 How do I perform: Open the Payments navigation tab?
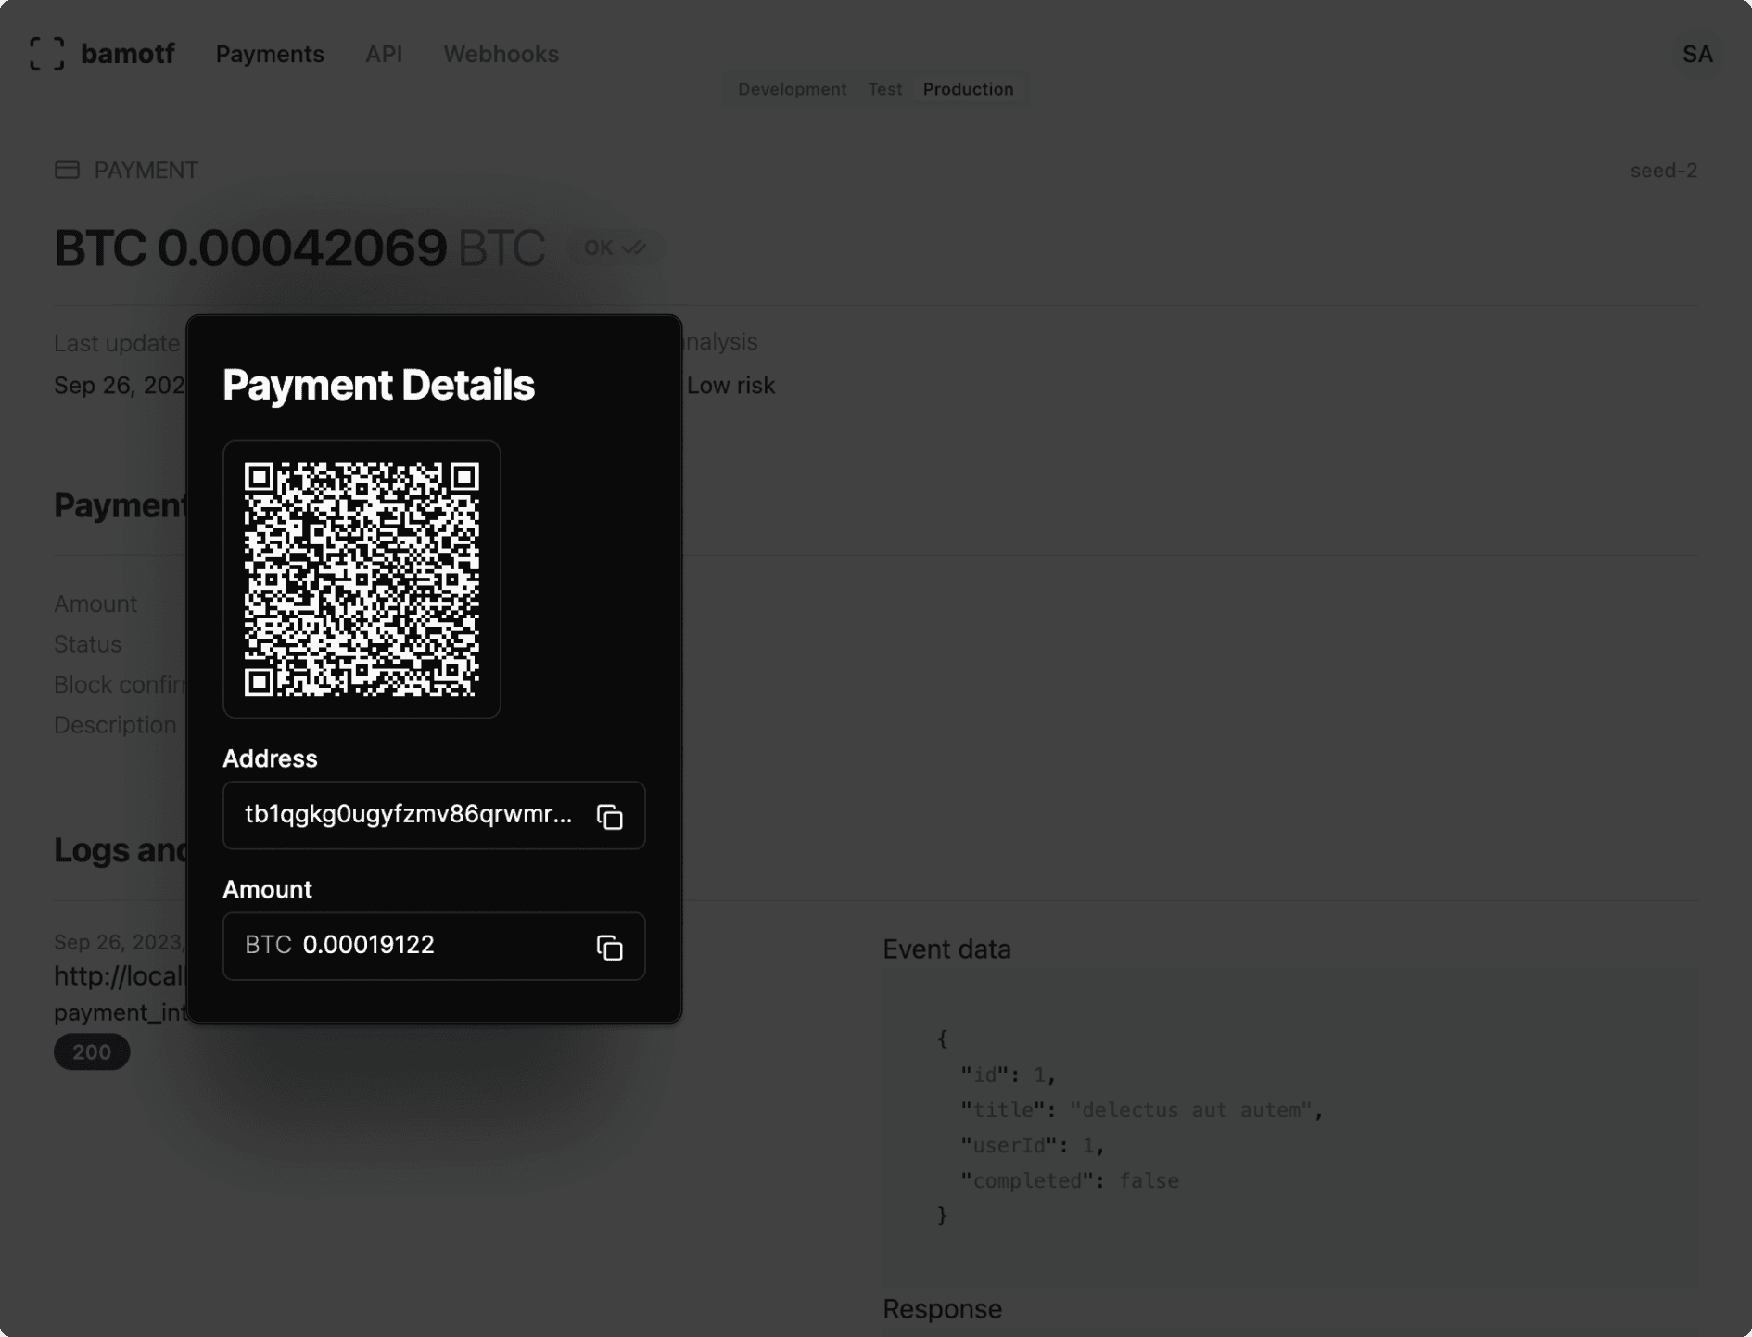[270, 54]
